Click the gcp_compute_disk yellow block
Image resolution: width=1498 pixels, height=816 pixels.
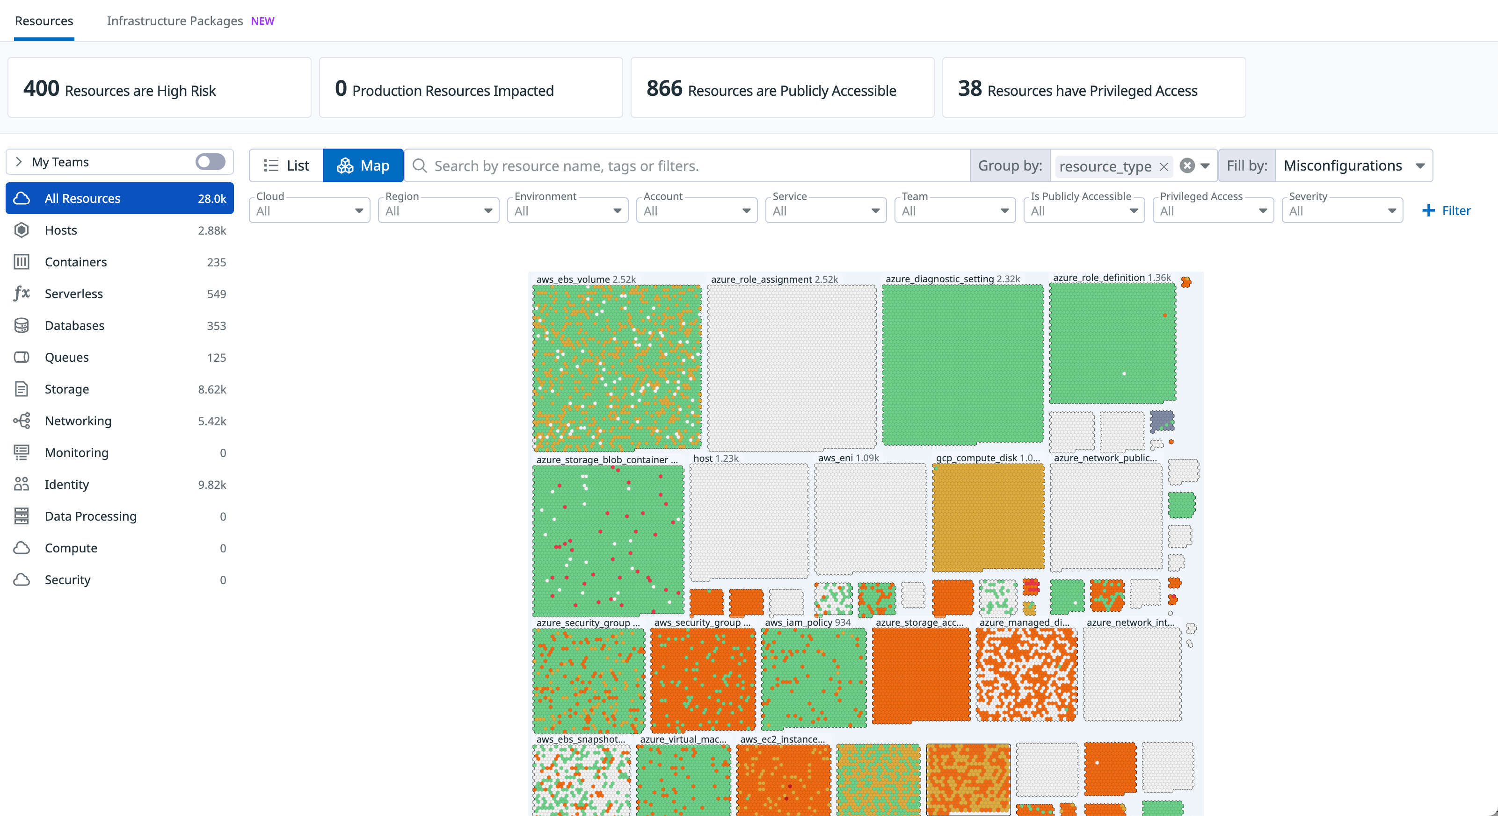point(988,517)
